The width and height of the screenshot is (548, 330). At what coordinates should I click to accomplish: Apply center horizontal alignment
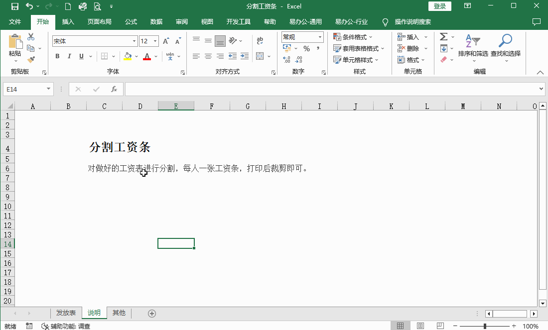coord(208,56)
